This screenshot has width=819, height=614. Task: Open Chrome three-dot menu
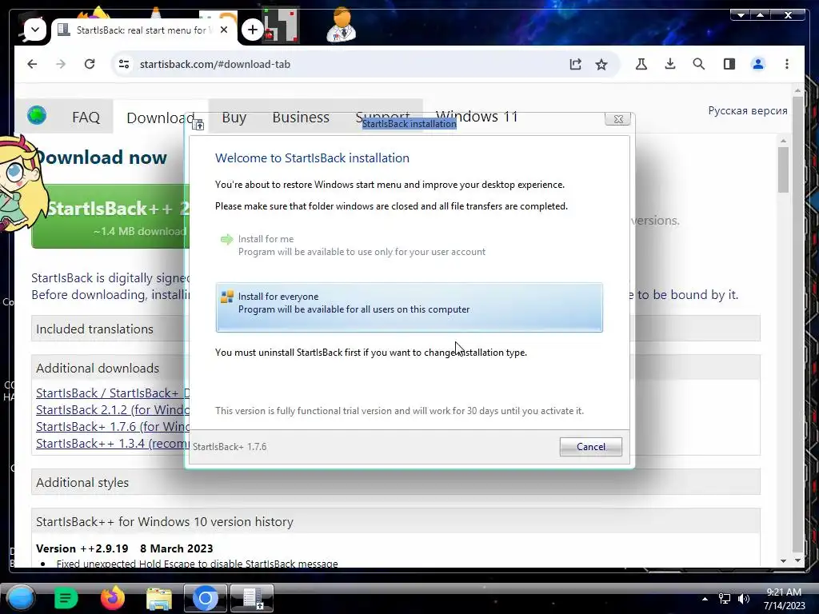point(787,64)
